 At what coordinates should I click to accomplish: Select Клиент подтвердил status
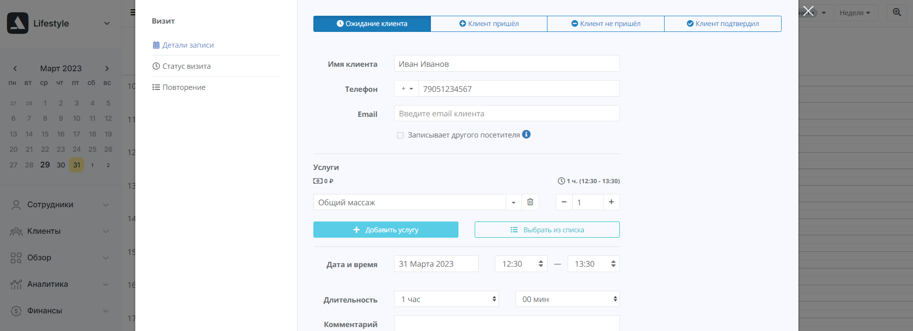tap(723, 24)
